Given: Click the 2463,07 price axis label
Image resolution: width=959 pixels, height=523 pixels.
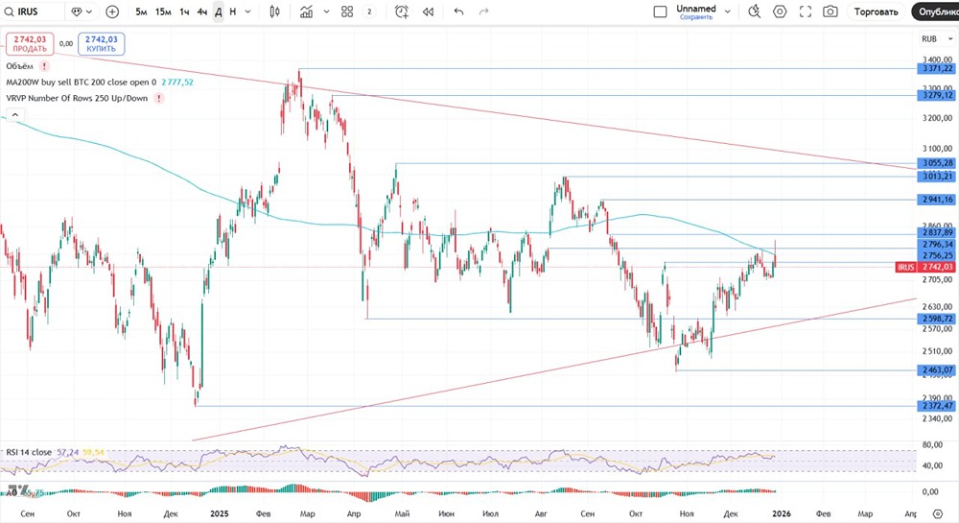Looking at the screenshot, I should point(936,370).
